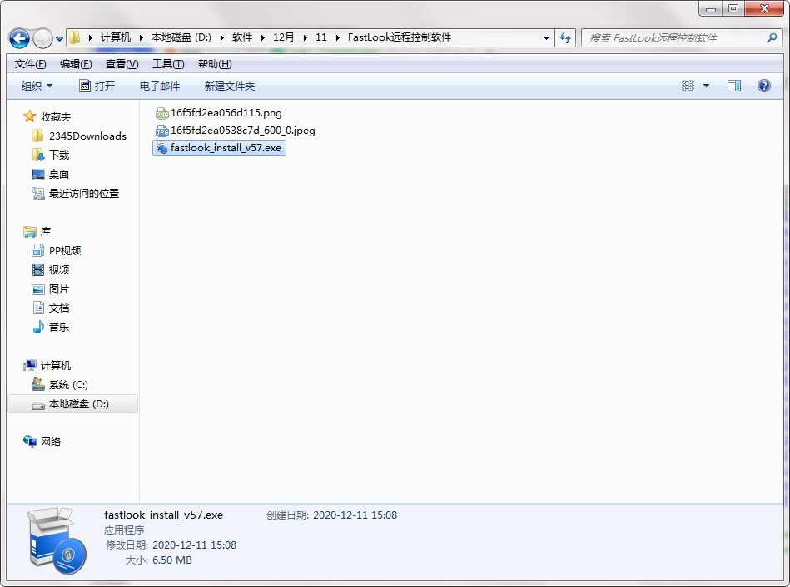Screen dimensions: 790x587
Task: Expand arrow after 本地磁盘 (D:) in path
Action: 221,37
